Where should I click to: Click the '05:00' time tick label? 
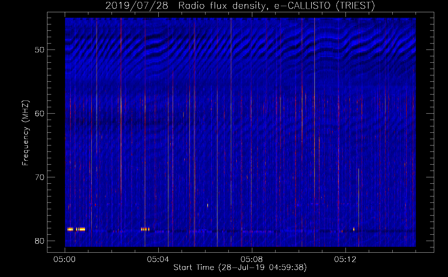[x=65, y=259]
